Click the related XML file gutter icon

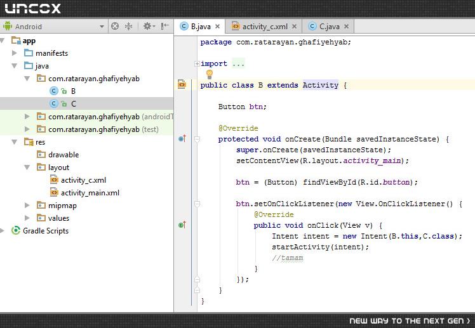point(182,84)
